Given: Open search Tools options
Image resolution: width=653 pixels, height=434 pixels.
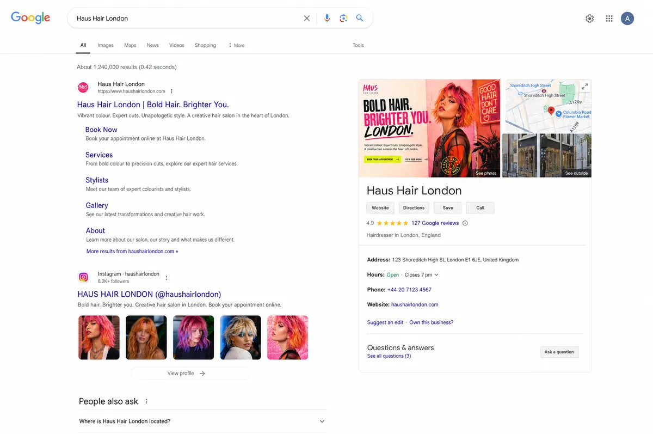Looking at the screenshot, I should tap(358, 45).
